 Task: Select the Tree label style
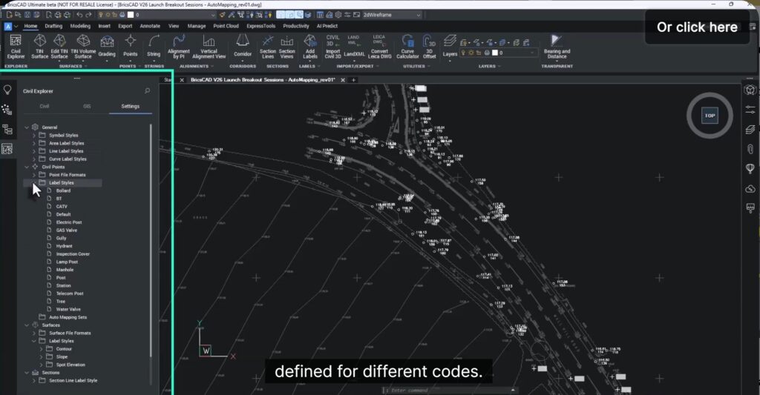[x=61, y=302]
